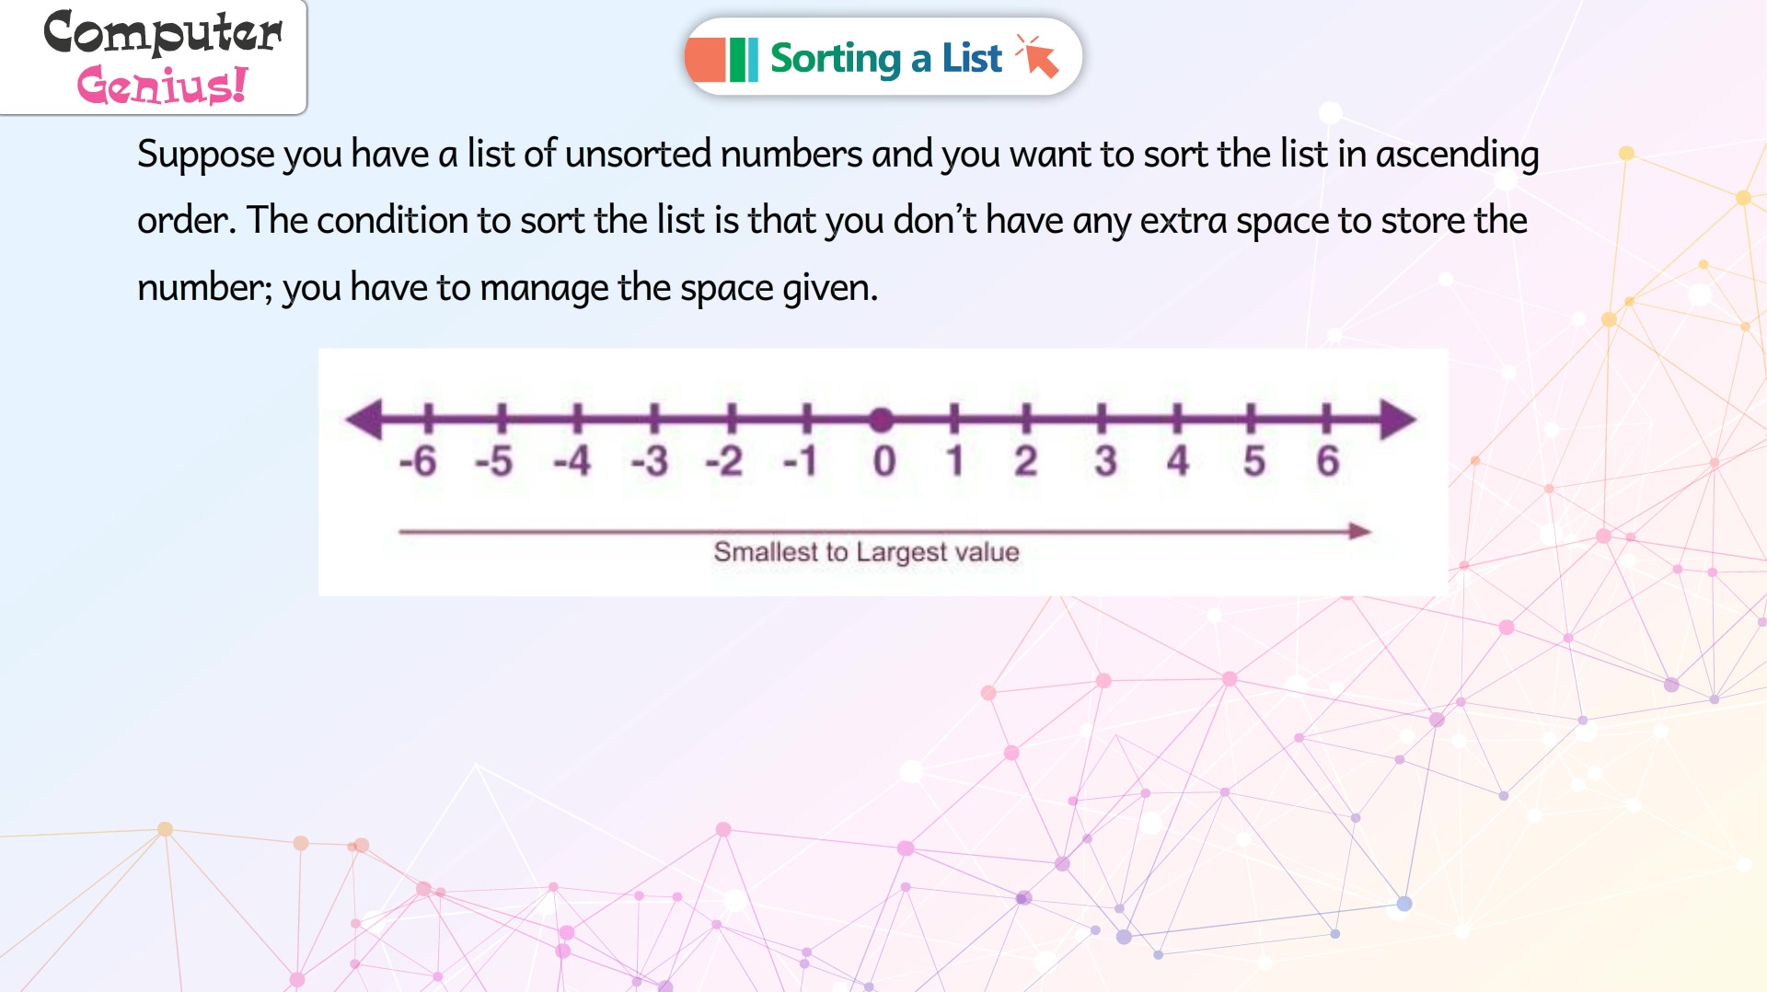Select the zero dot on number line
Screen dimensions: 1767x992
pyautogui.click(x=881, y=421)
